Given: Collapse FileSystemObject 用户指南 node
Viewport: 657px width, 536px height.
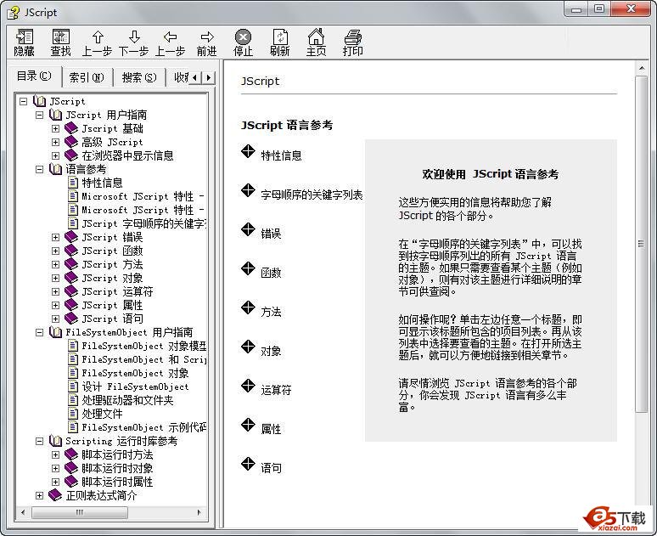Looking at the screenshot, I should [x=39, y=333].
